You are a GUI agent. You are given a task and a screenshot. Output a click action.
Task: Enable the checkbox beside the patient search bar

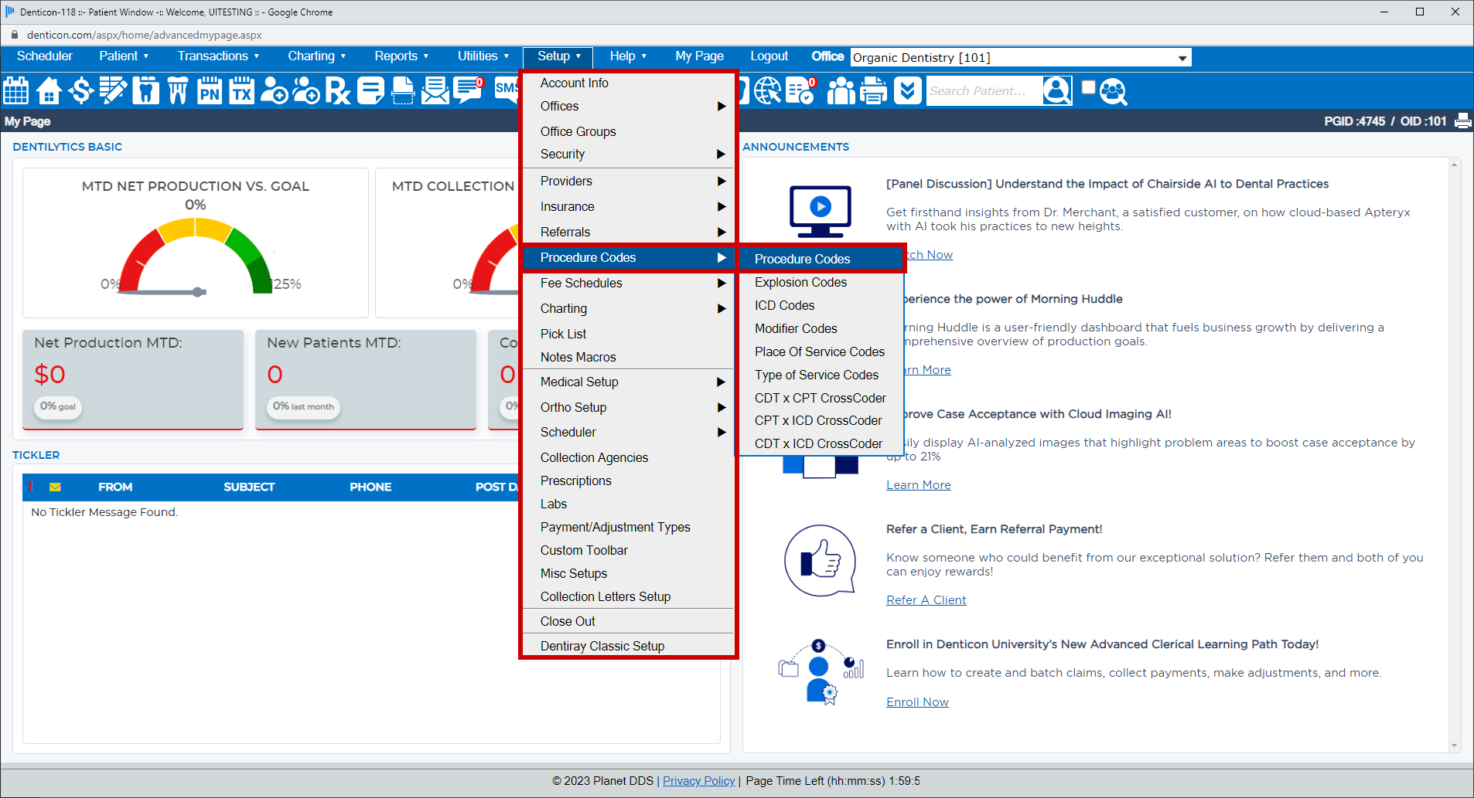1088,87
